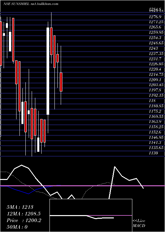165x232 pixels.
Task: Click the 1158.25 axis value
Action: point(156,127)
